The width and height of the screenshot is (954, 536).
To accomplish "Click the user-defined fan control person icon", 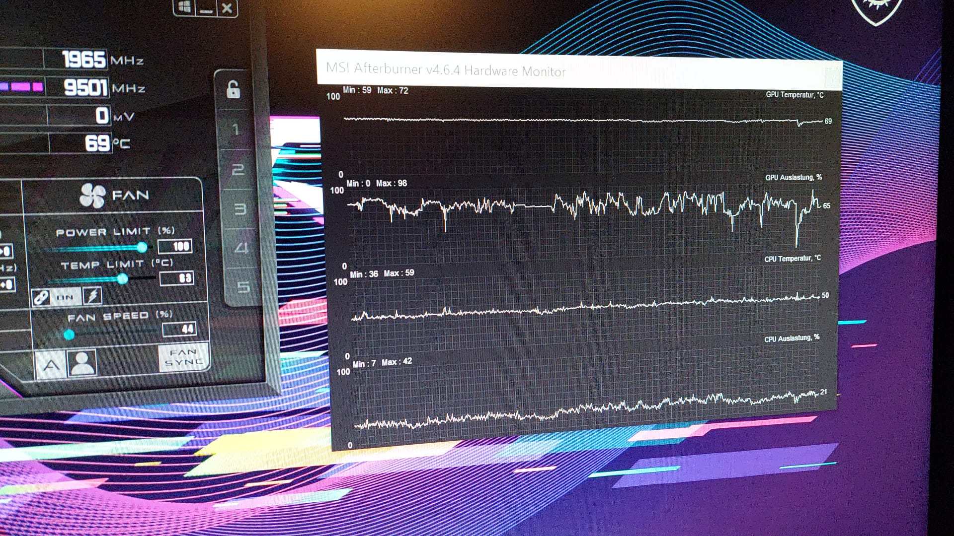I will click(x=82, y=364).
